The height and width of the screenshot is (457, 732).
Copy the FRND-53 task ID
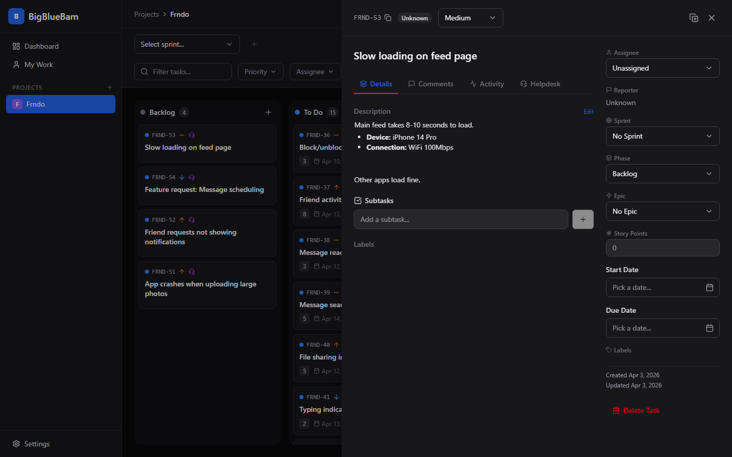pyautogui.click(x=387, y=17)
